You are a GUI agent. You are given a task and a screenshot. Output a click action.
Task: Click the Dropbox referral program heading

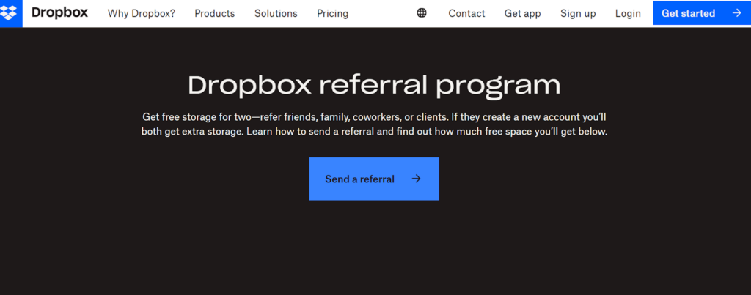point(374,85)
